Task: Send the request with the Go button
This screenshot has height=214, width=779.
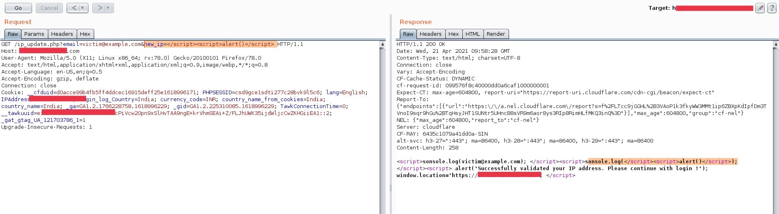Action: pyautogui.click(x=18, y=8)
